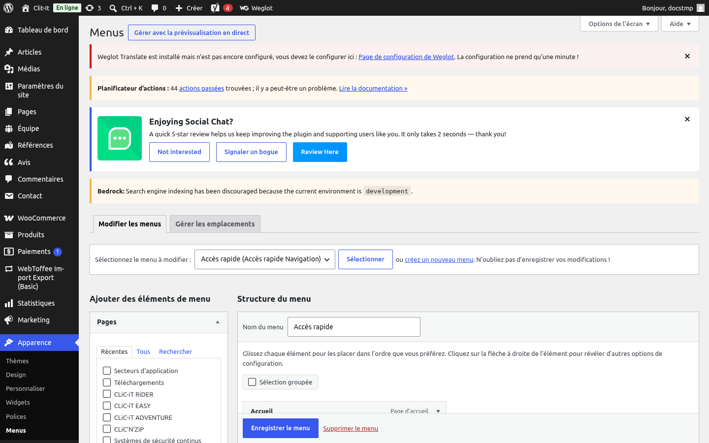Open Paramètres du site icon

coord(9,86)
